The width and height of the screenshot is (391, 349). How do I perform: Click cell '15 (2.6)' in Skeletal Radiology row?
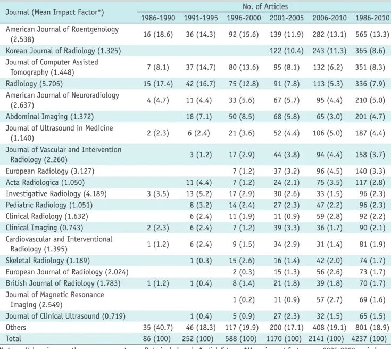click(242, 261)
